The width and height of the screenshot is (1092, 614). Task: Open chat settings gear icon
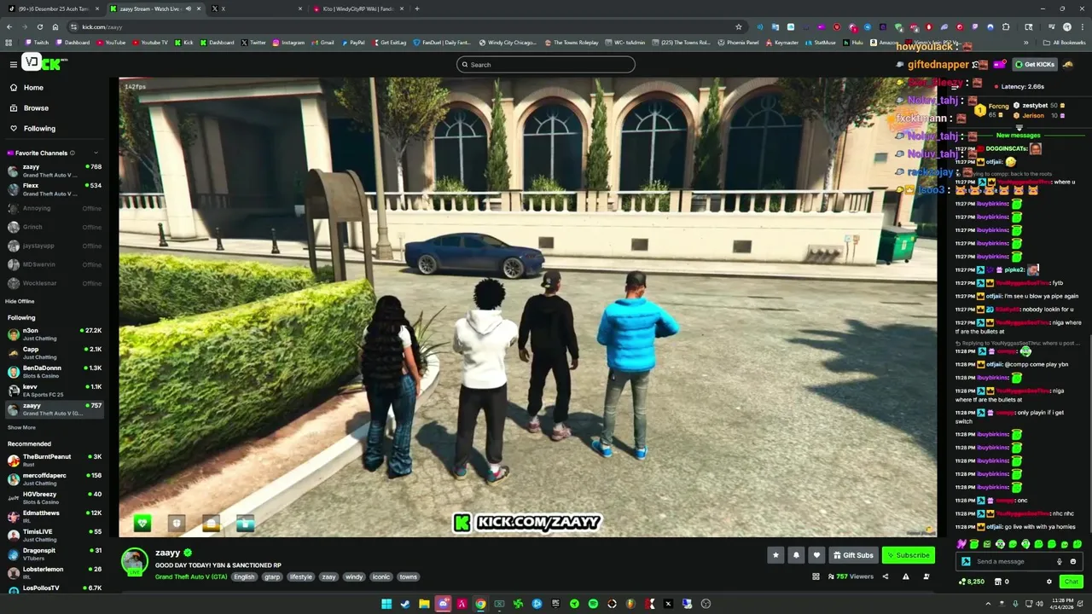pos(1049,582)
